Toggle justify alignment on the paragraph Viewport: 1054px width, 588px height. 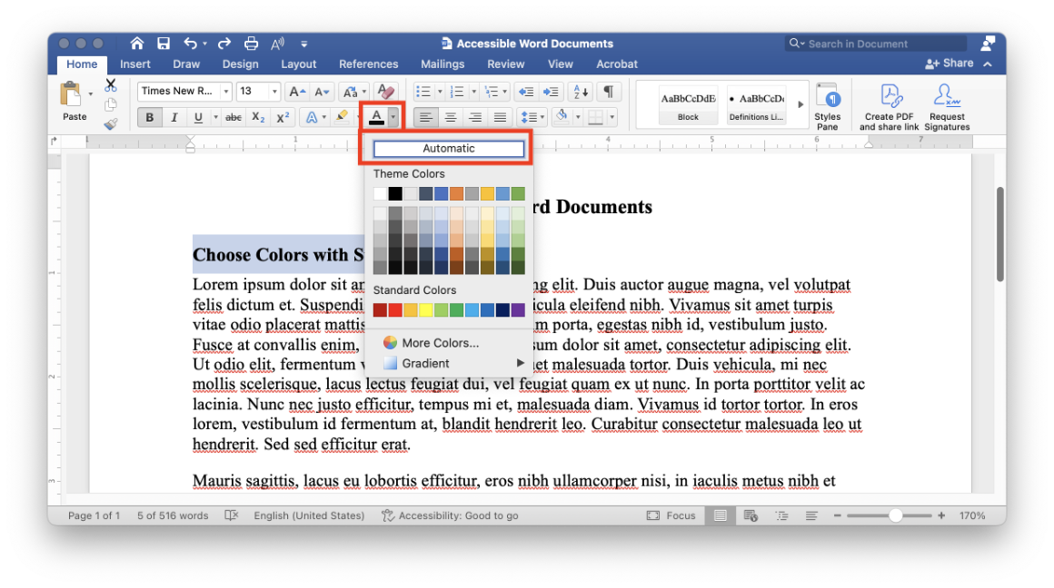point(500,116)
